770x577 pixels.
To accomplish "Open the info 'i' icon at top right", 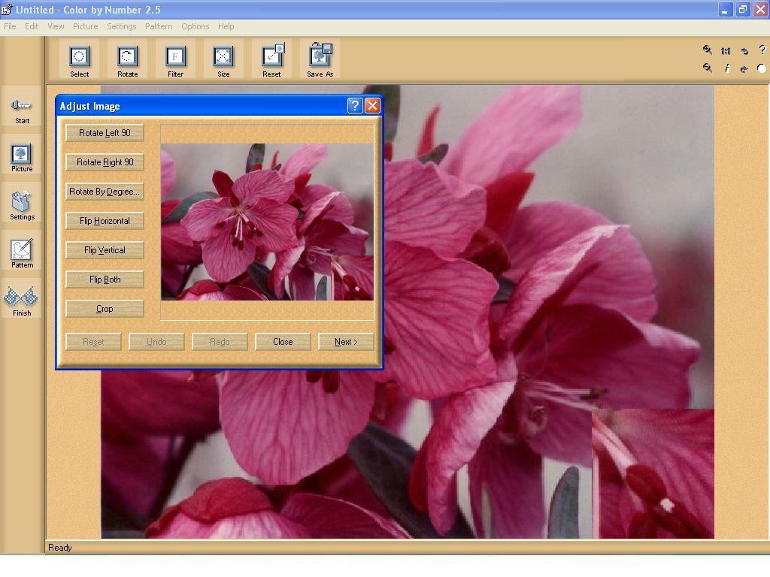I will tap(726, 68).
